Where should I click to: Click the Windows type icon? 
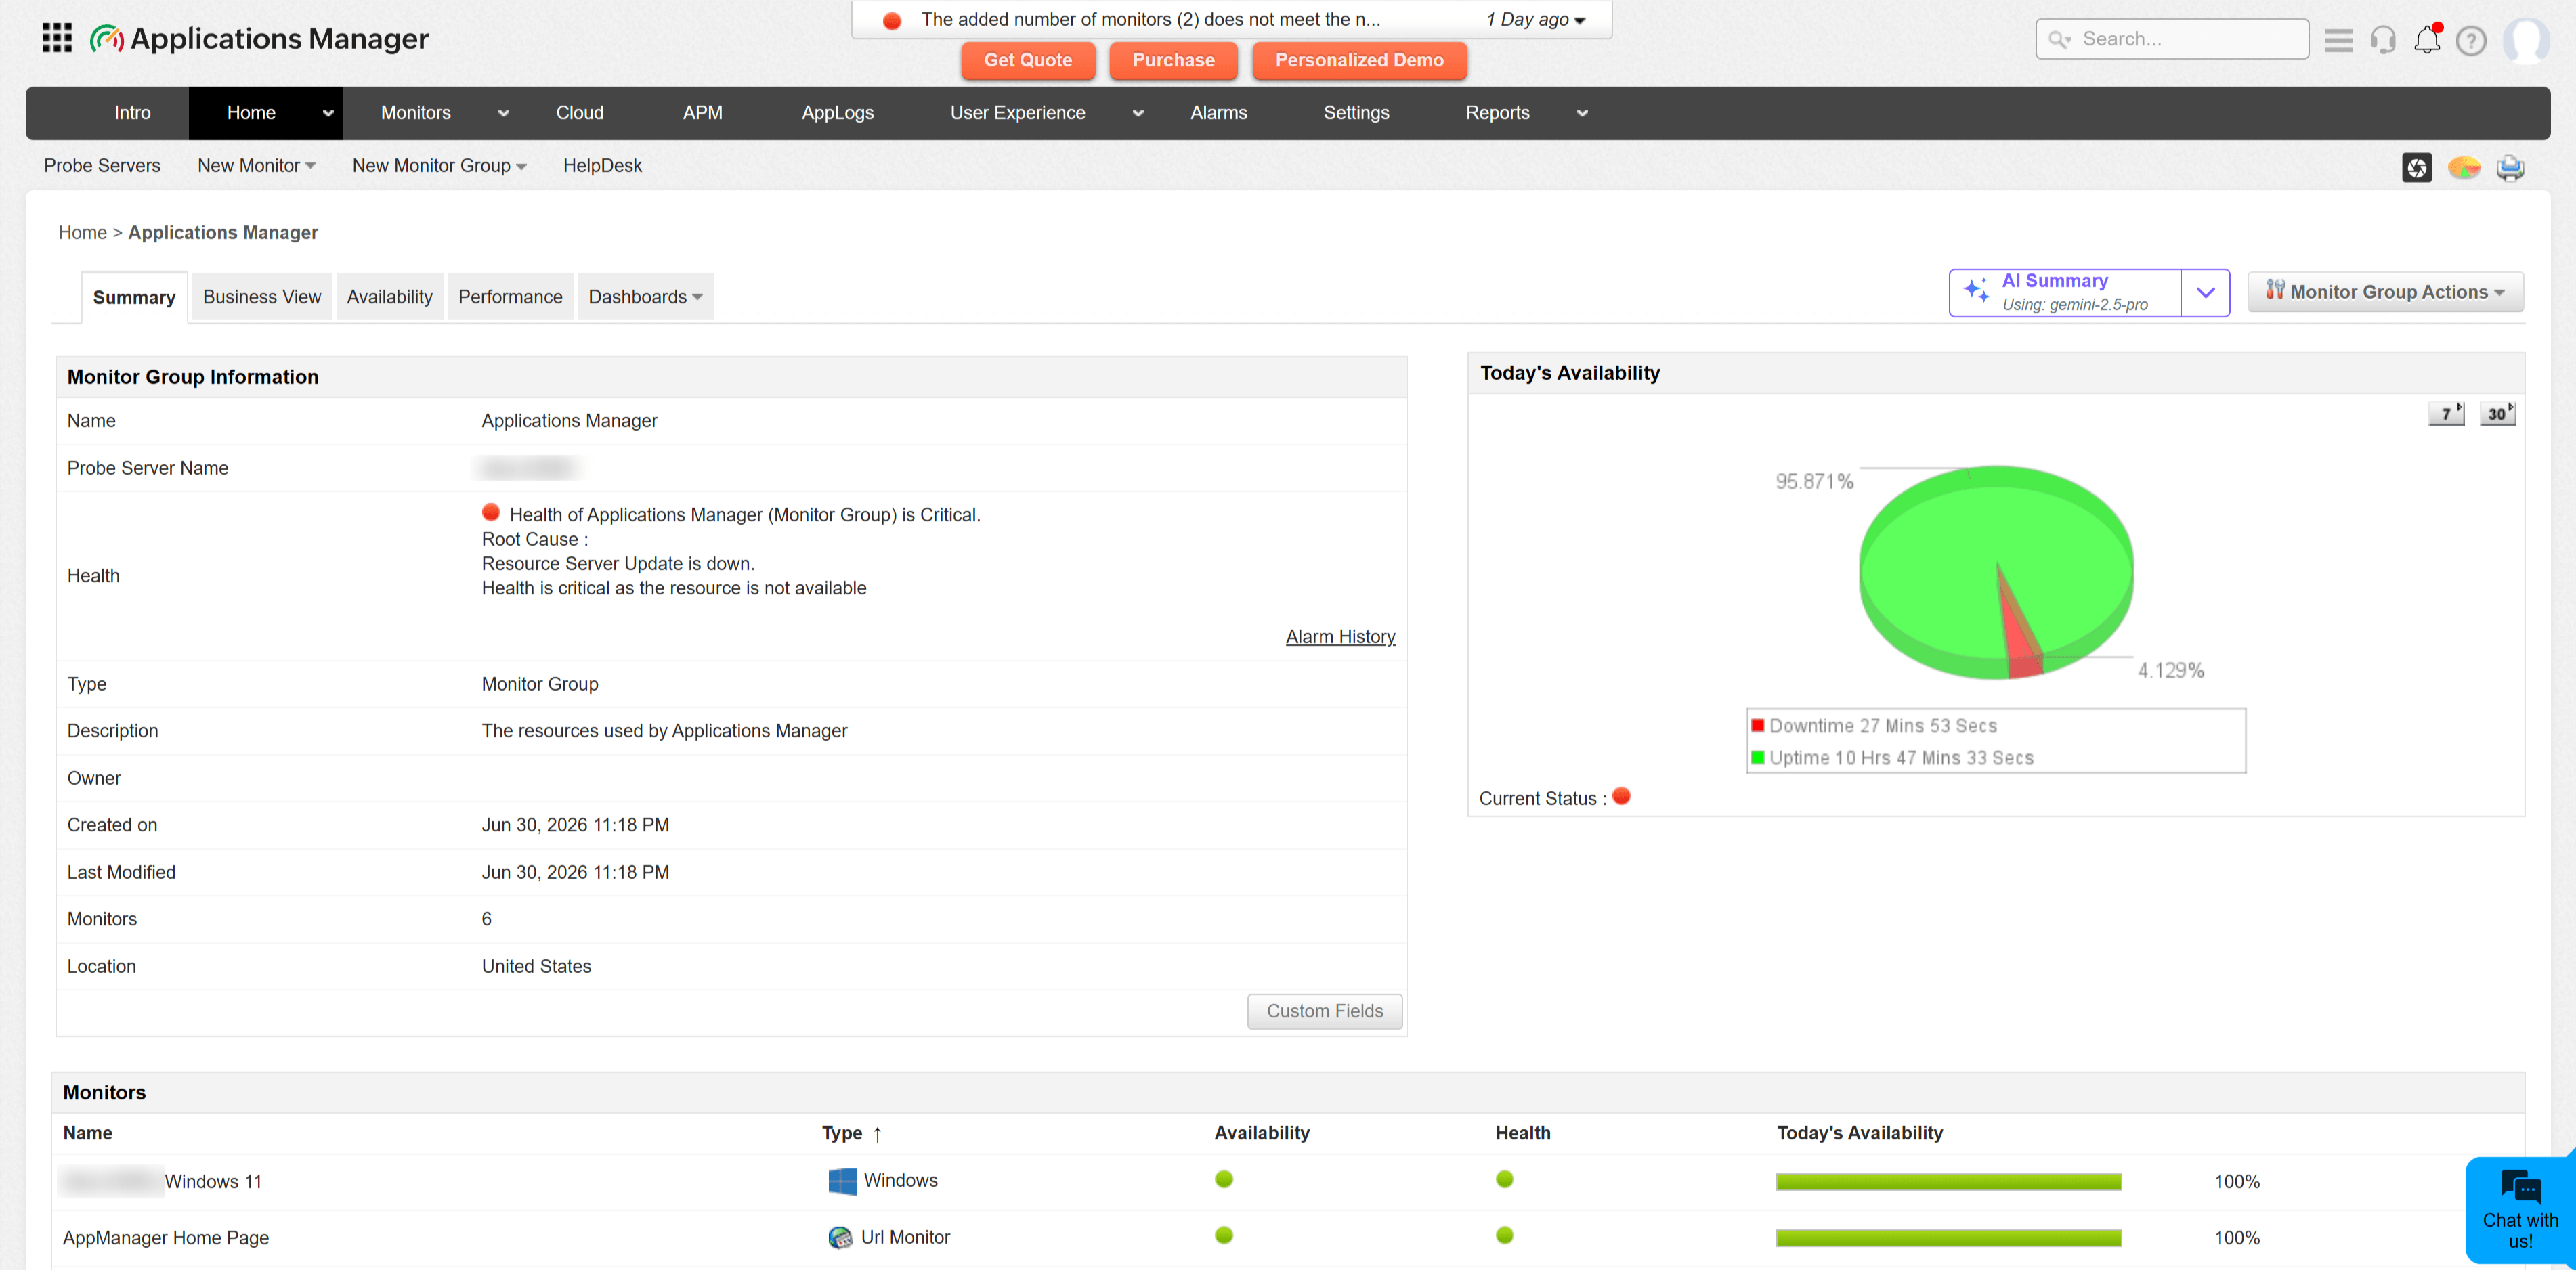[x=842, y=1180]
